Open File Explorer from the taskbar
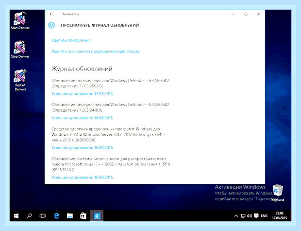The height and width of the screenshot is (231, 301). pos(70,216)
